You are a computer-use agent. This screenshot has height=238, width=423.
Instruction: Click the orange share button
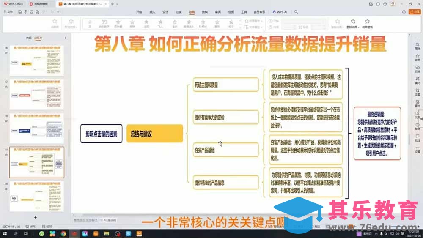pos(415,12)
